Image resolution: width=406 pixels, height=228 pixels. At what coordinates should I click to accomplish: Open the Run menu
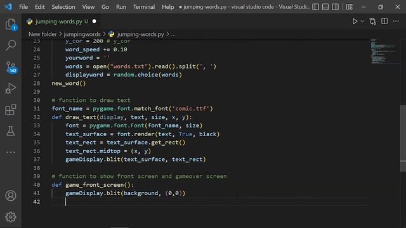[121, 7]
